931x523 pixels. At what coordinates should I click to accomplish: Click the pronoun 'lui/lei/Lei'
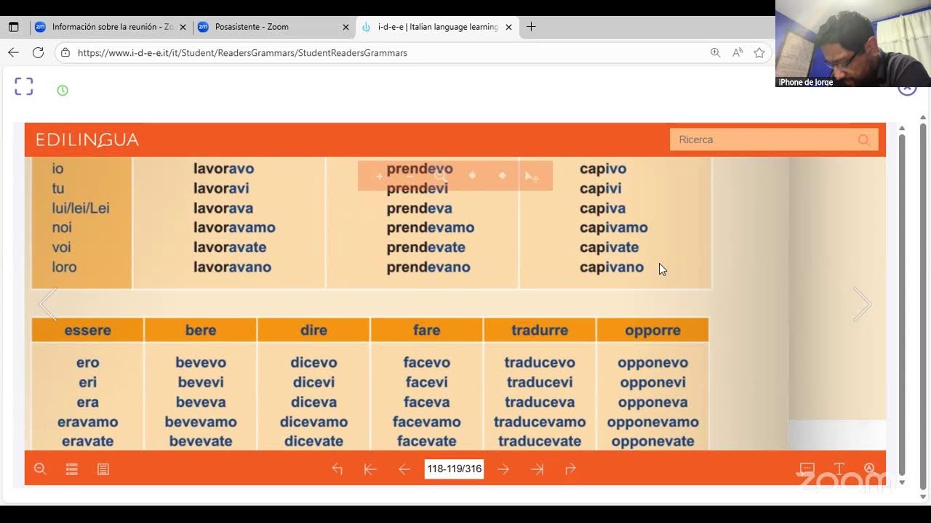(x=81, y=208)
